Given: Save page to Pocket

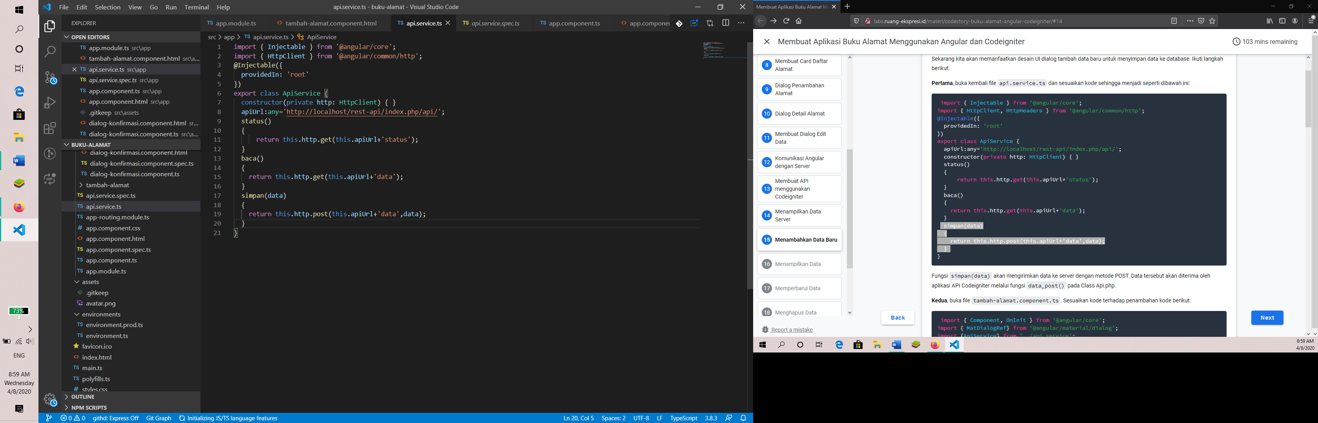Looking at the screenshot, I should tap(1201, 21).
